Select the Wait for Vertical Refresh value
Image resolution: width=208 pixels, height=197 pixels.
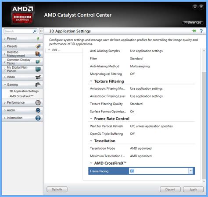click(151, 126)
